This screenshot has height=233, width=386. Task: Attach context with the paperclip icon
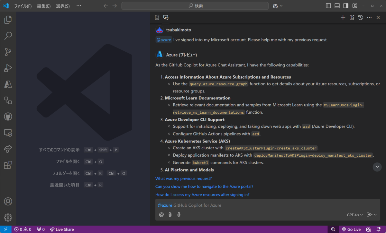point(170,214)
